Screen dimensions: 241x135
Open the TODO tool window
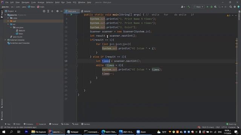pyautogui.click(x=17, y=124)
